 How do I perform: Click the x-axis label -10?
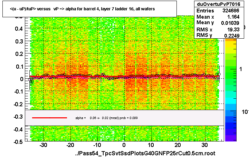(97, 145)
